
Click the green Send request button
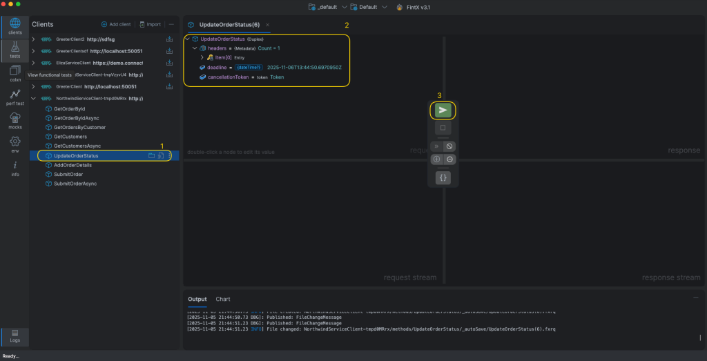(443, 110)
